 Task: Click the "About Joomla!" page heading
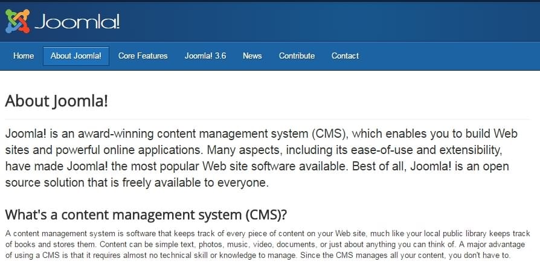[x=57, y=101]
